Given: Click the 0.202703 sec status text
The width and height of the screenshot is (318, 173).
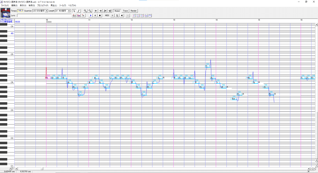Looking at the screenshot, I should click(x=26, y=172).
